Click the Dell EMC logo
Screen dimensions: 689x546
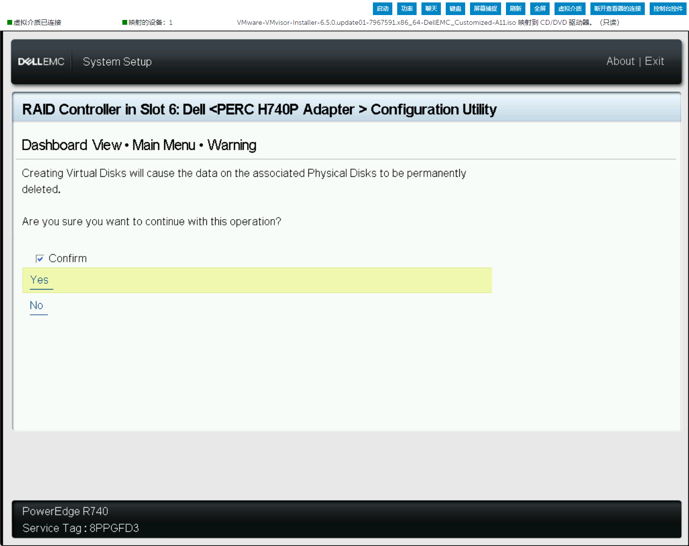click(x=41, y=62)
